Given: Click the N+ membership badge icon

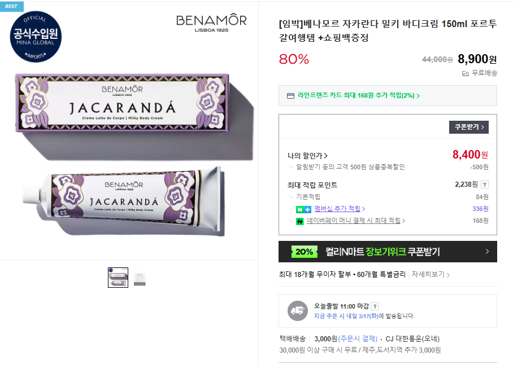Looking at the screenshot, I should click(303, 209).
